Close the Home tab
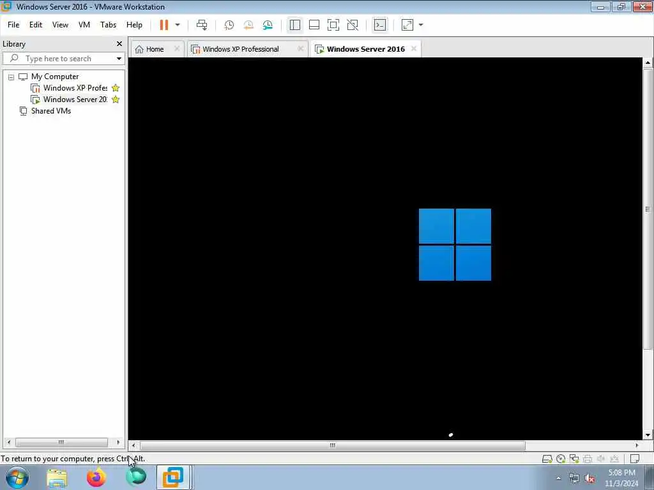Screen dimensions: 654x490 pos(177,48)
